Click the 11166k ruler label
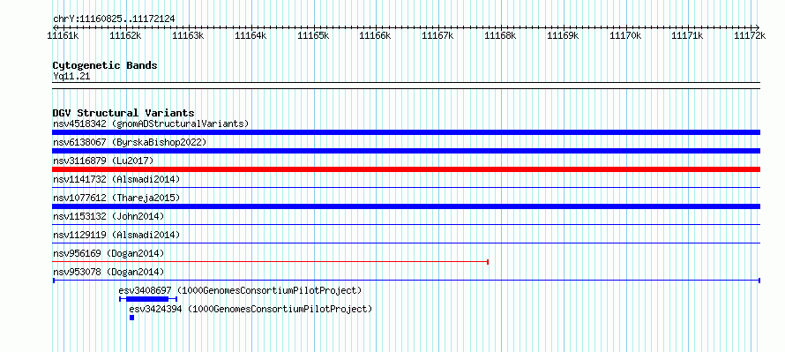The width and height of the screenshot is (785, 352). (375, 35)
